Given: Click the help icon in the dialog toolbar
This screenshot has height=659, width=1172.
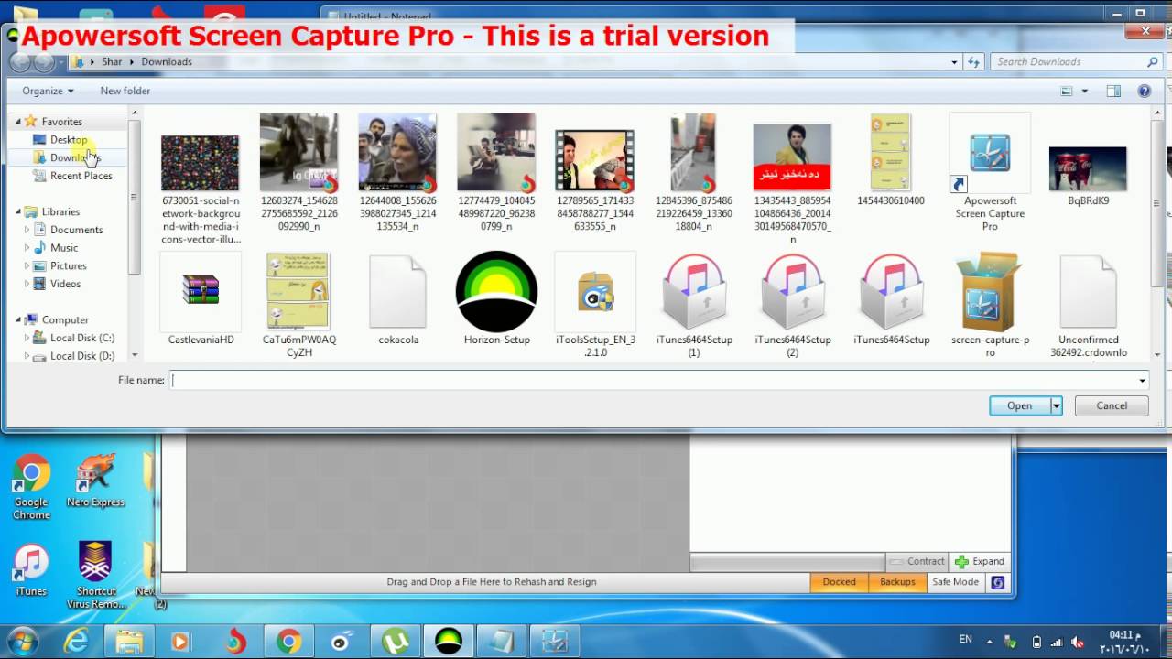Looking at the screenshot, I should click(x=1144, y=91).
